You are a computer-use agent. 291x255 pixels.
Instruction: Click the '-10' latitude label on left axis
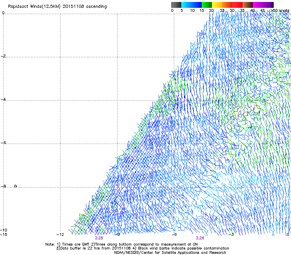pos(4,230)
